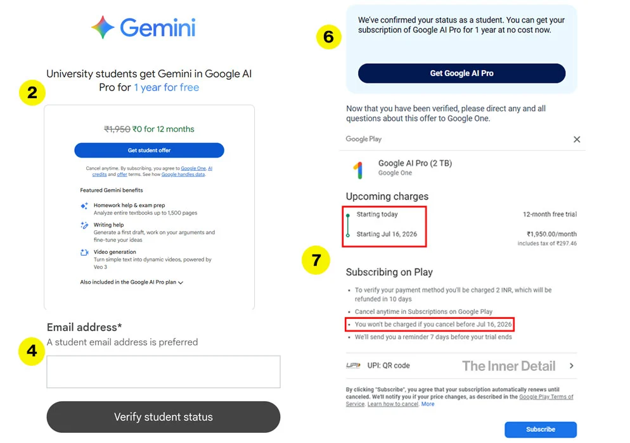Click the Gemini sparkle logo icon
630x443 pixels.
(x=103, y=28)
